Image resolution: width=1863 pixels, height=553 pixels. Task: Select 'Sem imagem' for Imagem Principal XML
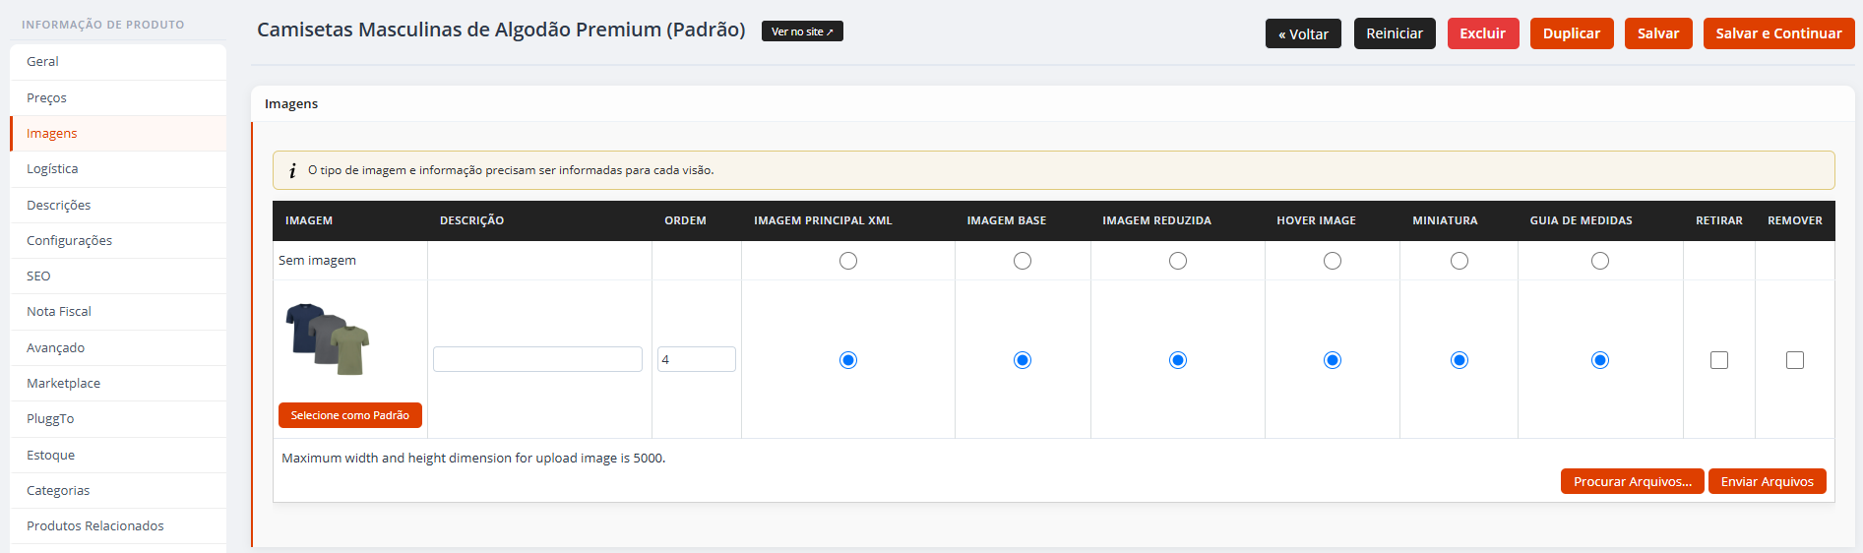848,261
